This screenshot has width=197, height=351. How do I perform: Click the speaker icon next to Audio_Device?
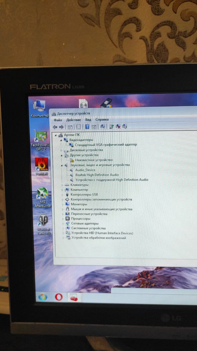coord(72,170)
